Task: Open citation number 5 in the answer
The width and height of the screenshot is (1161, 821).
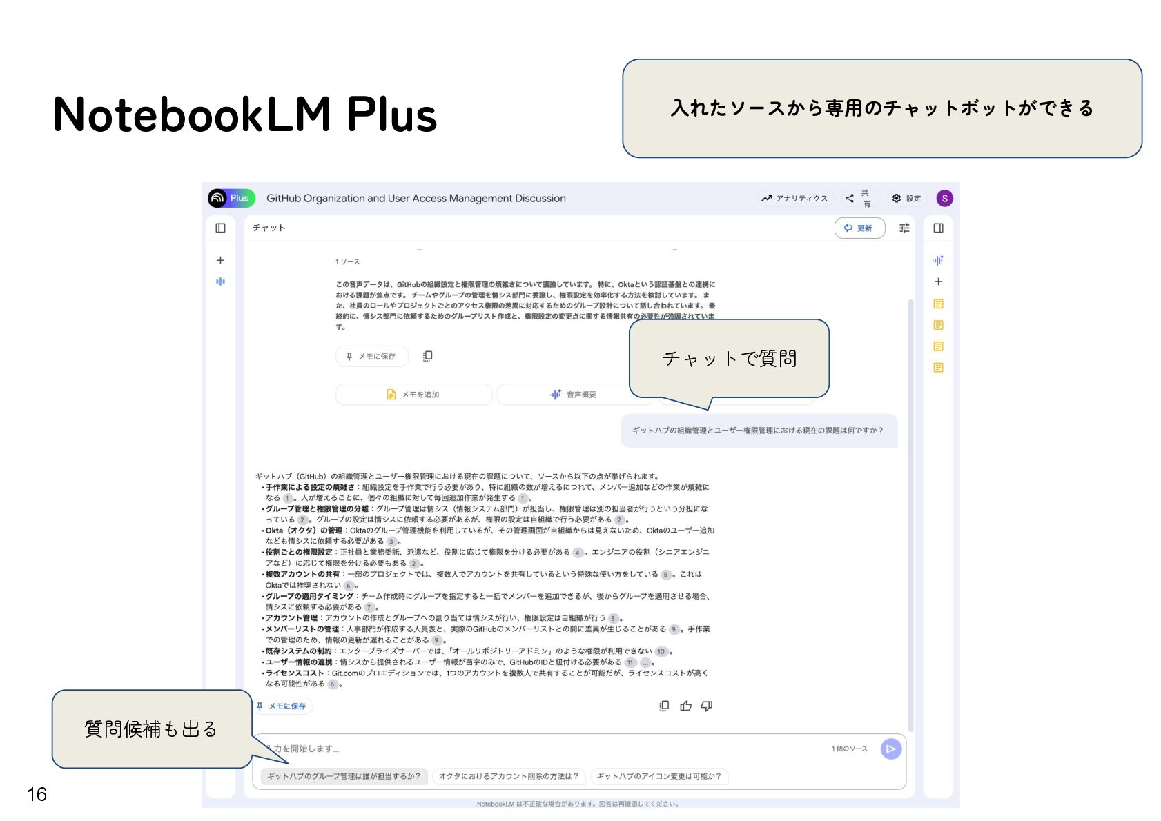Action: click(666, 575)
